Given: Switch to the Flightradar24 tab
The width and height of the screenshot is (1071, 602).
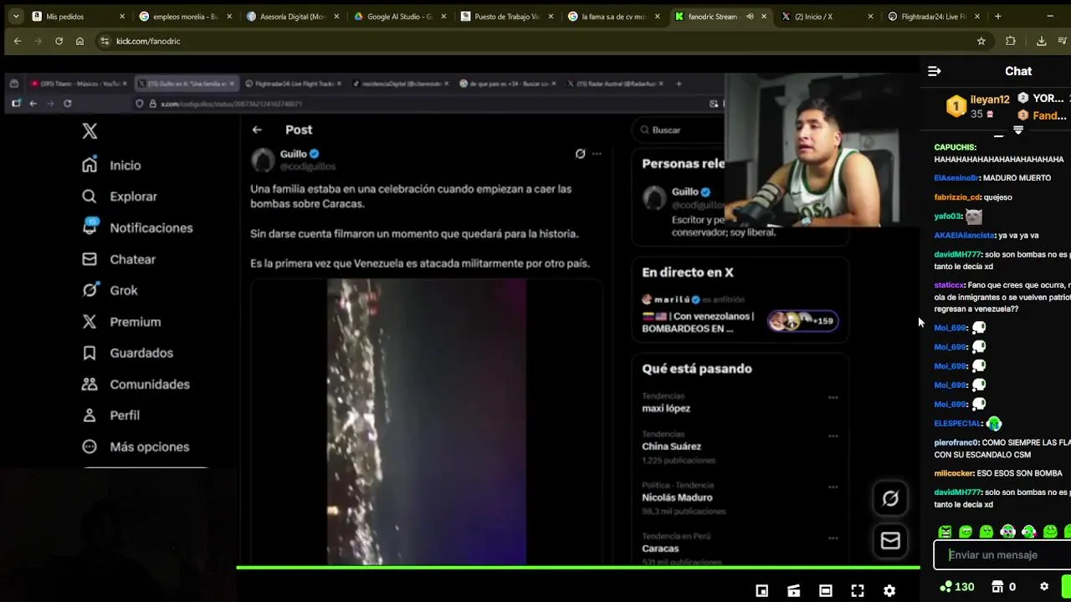Looking at the screenshot, I should [934, 16].
